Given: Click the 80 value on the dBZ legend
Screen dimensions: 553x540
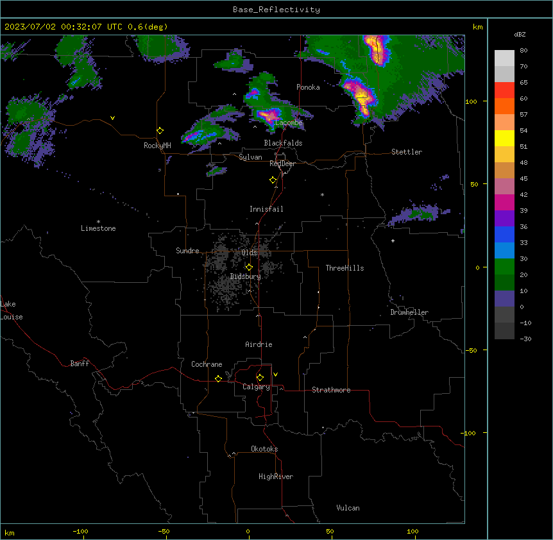Looking at the screenshot, I should tap(523, 51).
